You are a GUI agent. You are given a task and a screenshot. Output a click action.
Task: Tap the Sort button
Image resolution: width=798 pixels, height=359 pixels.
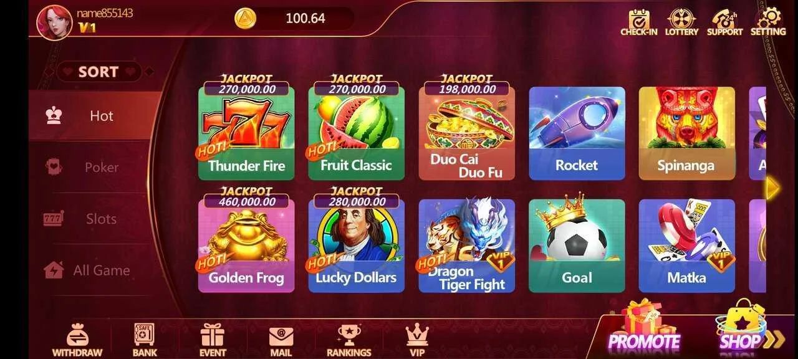click(99, 72)
